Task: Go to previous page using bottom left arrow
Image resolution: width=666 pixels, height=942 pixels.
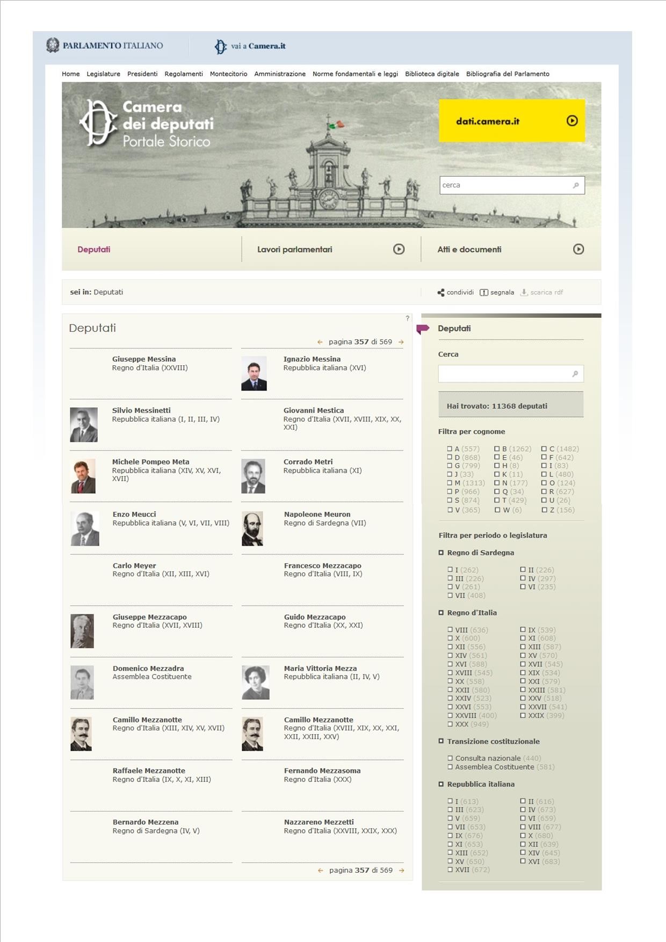Action: click(321, 871)
